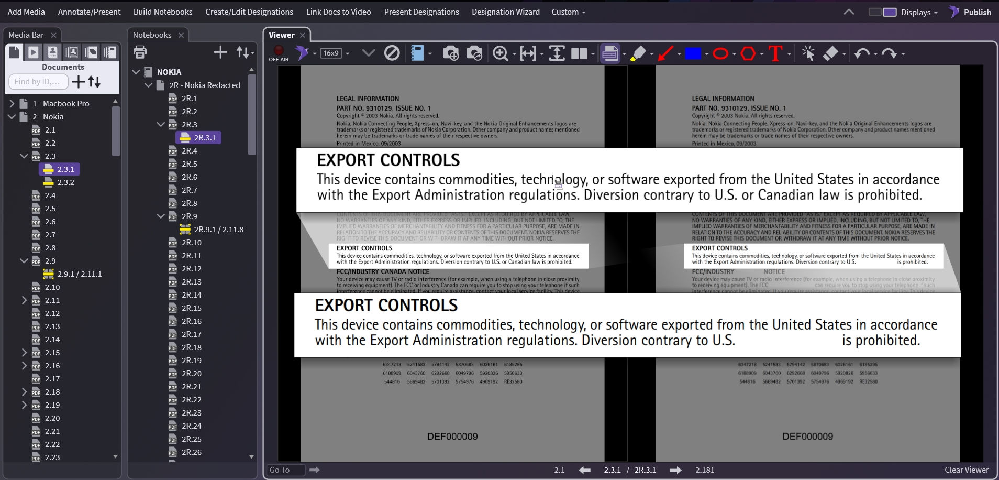Click the add snapshot camera icon
The width and height of the screenshot is (999, 480).
tap(450, 53)
